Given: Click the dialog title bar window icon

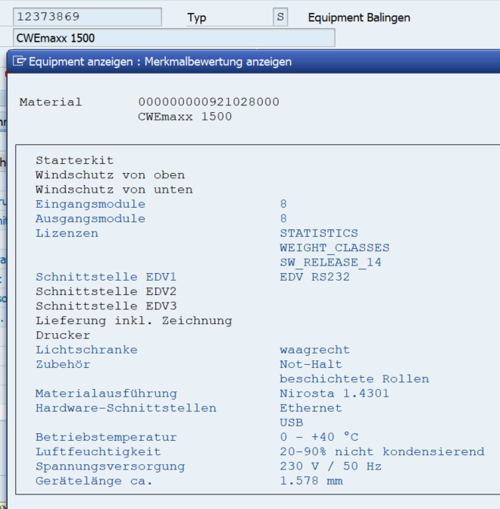Looking at the screenshot, I should click(20, 61).
